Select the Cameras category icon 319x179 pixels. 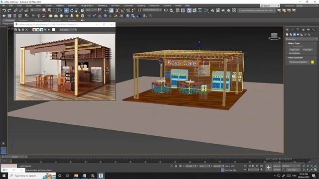(298, 34)
